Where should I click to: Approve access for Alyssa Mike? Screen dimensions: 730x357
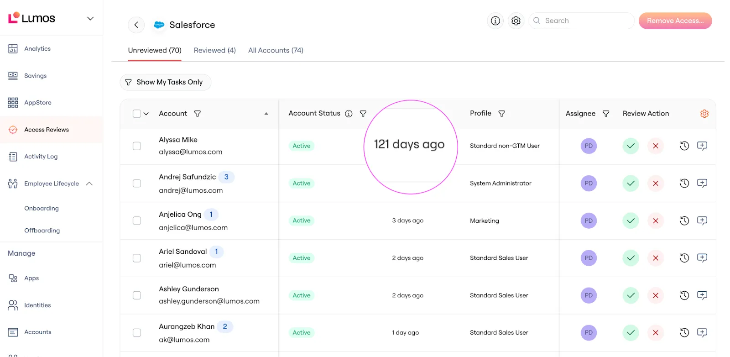tap(631, 146)
